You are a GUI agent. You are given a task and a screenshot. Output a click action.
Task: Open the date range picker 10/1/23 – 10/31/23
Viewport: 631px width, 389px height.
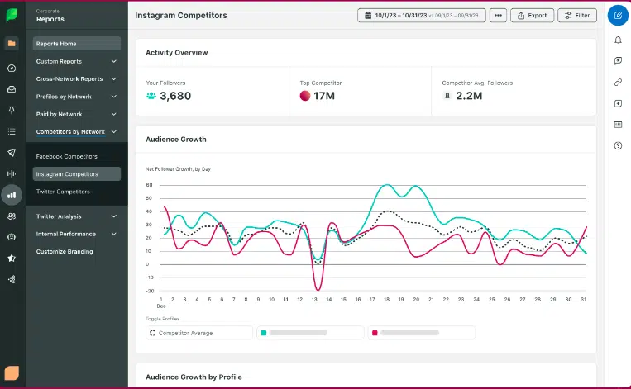point(421,15)
